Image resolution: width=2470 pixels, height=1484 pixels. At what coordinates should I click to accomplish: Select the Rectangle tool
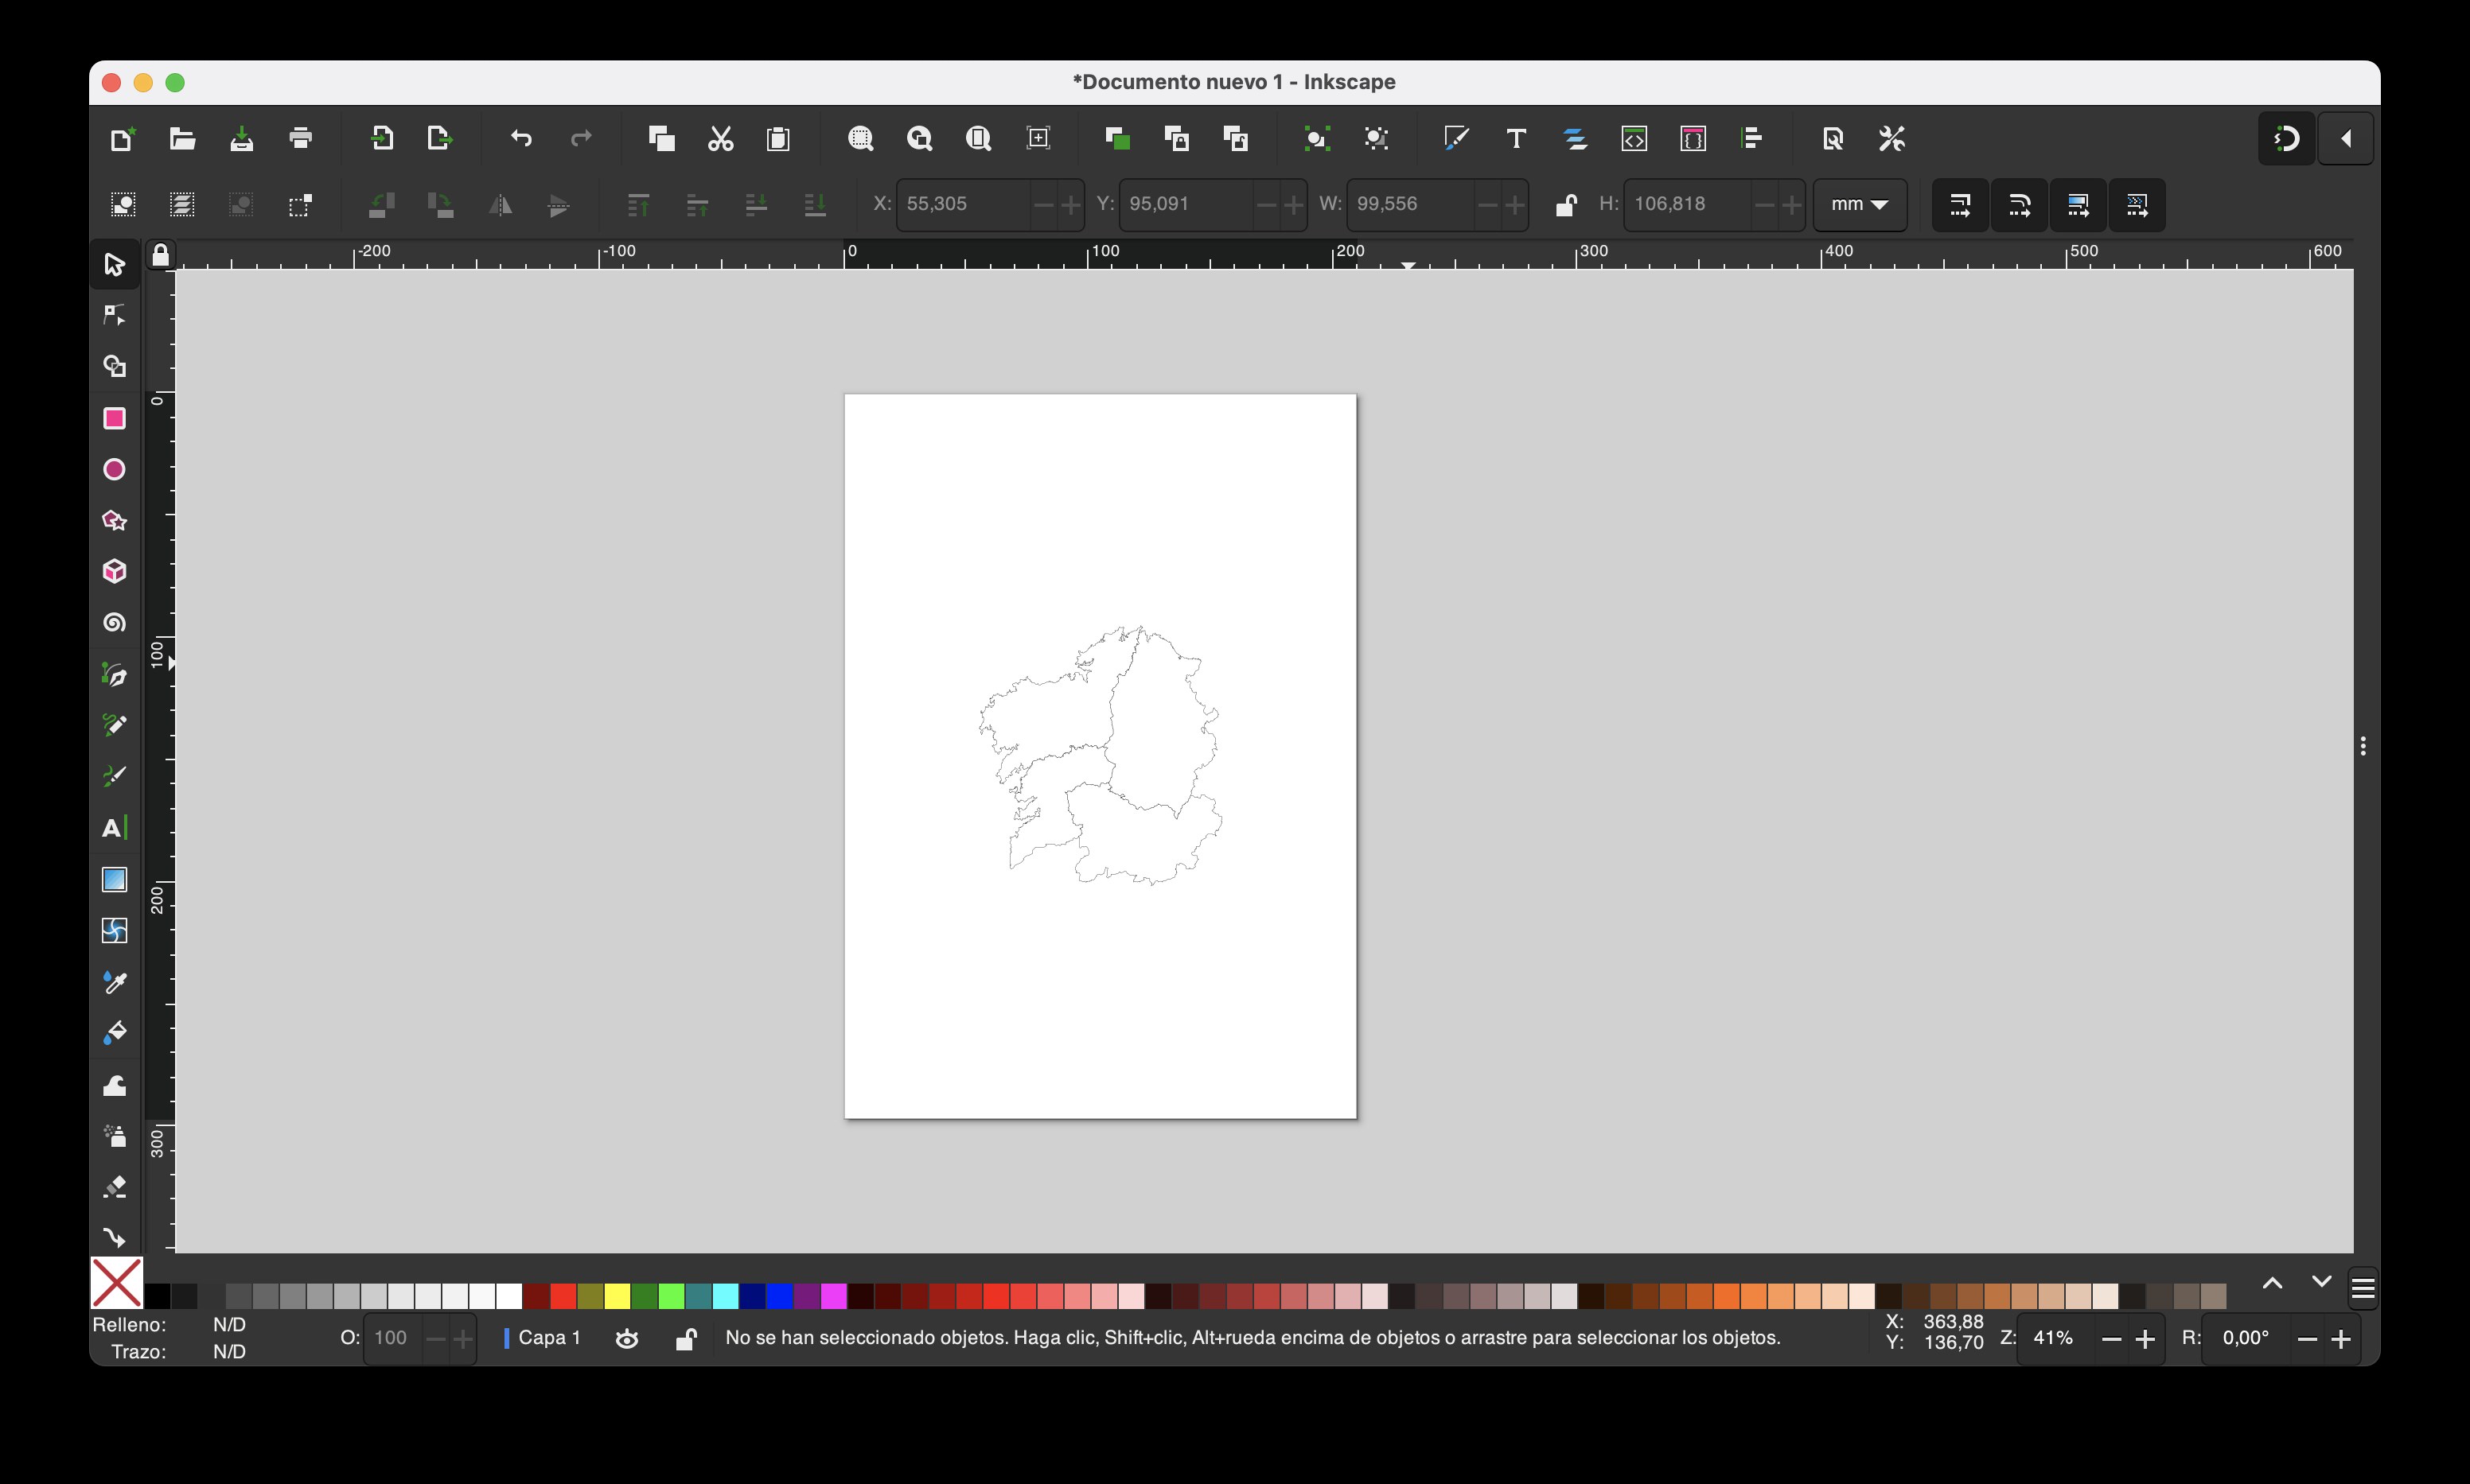pyautogui.click(x=114, y=418)
